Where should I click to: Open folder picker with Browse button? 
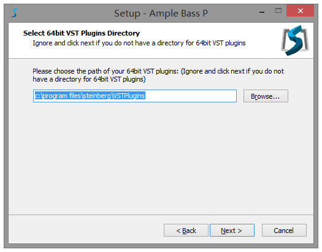(x=266, y=96)
